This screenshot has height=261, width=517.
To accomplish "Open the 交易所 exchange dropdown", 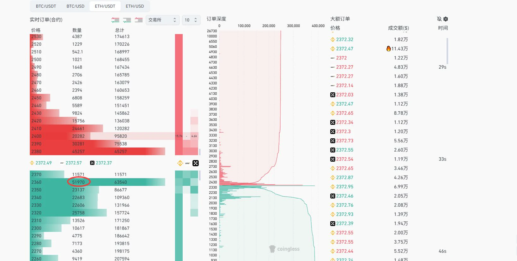I will tap(162, 20).
